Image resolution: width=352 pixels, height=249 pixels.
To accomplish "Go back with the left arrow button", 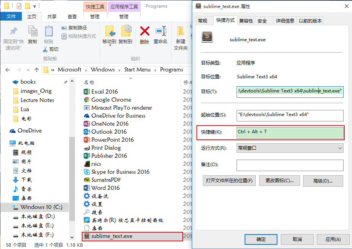I will [8, 70].
